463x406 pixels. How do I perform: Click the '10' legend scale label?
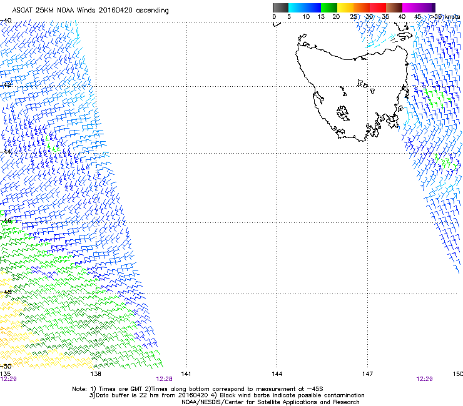[x=306, y=17]
